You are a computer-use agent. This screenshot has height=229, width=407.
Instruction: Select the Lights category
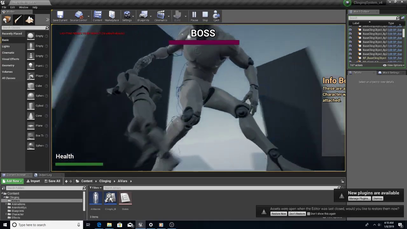click(x=6, y=46)
